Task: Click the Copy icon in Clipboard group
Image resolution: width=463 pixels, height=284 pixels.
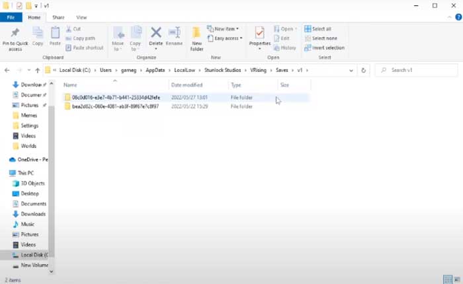Action: pyautogui.click(x=38, y=36)
